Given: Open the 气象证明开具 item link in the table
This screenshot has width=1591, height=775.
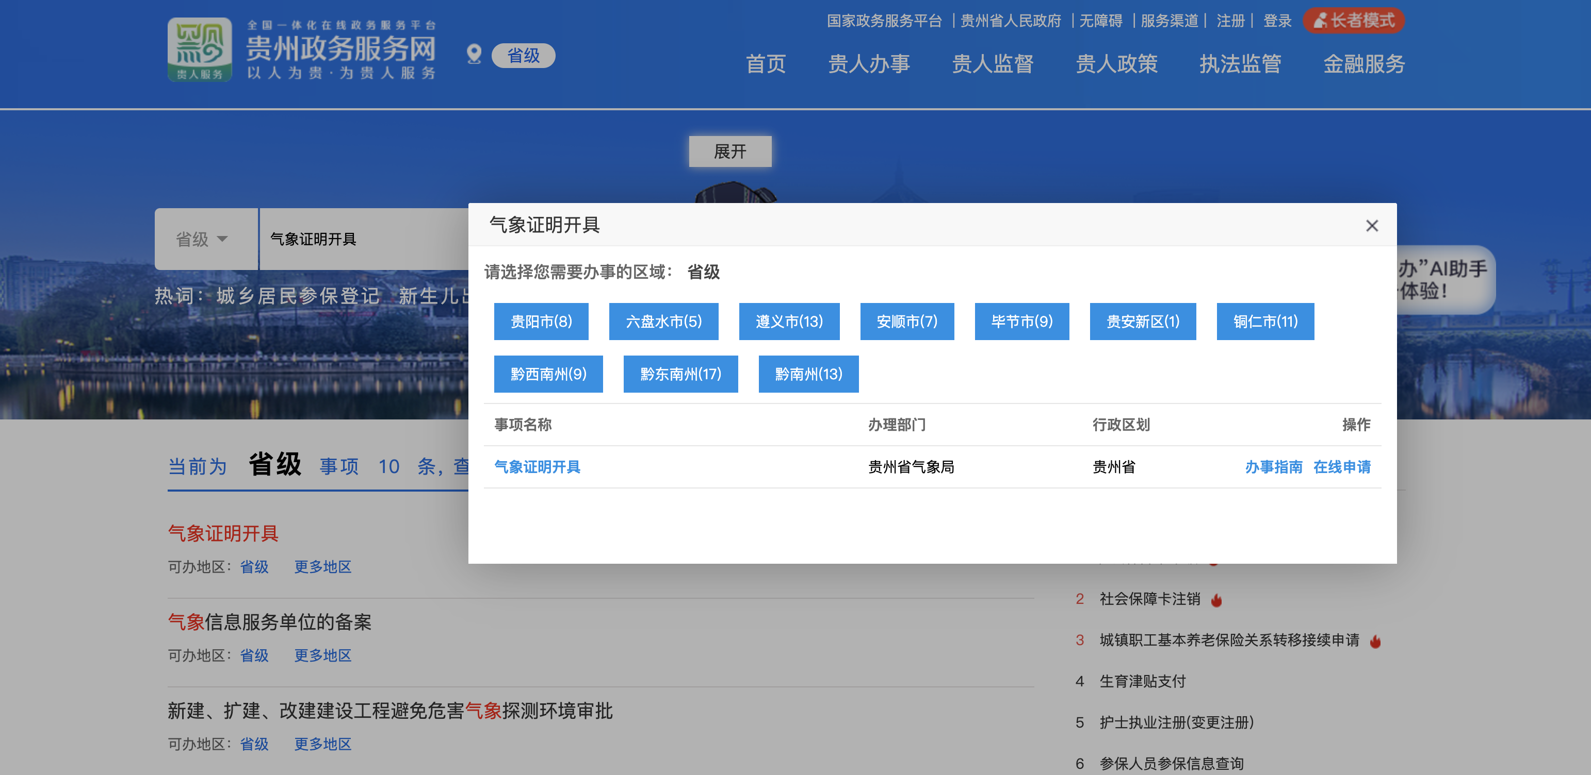Looking at the screenshot, I should 538,467.
